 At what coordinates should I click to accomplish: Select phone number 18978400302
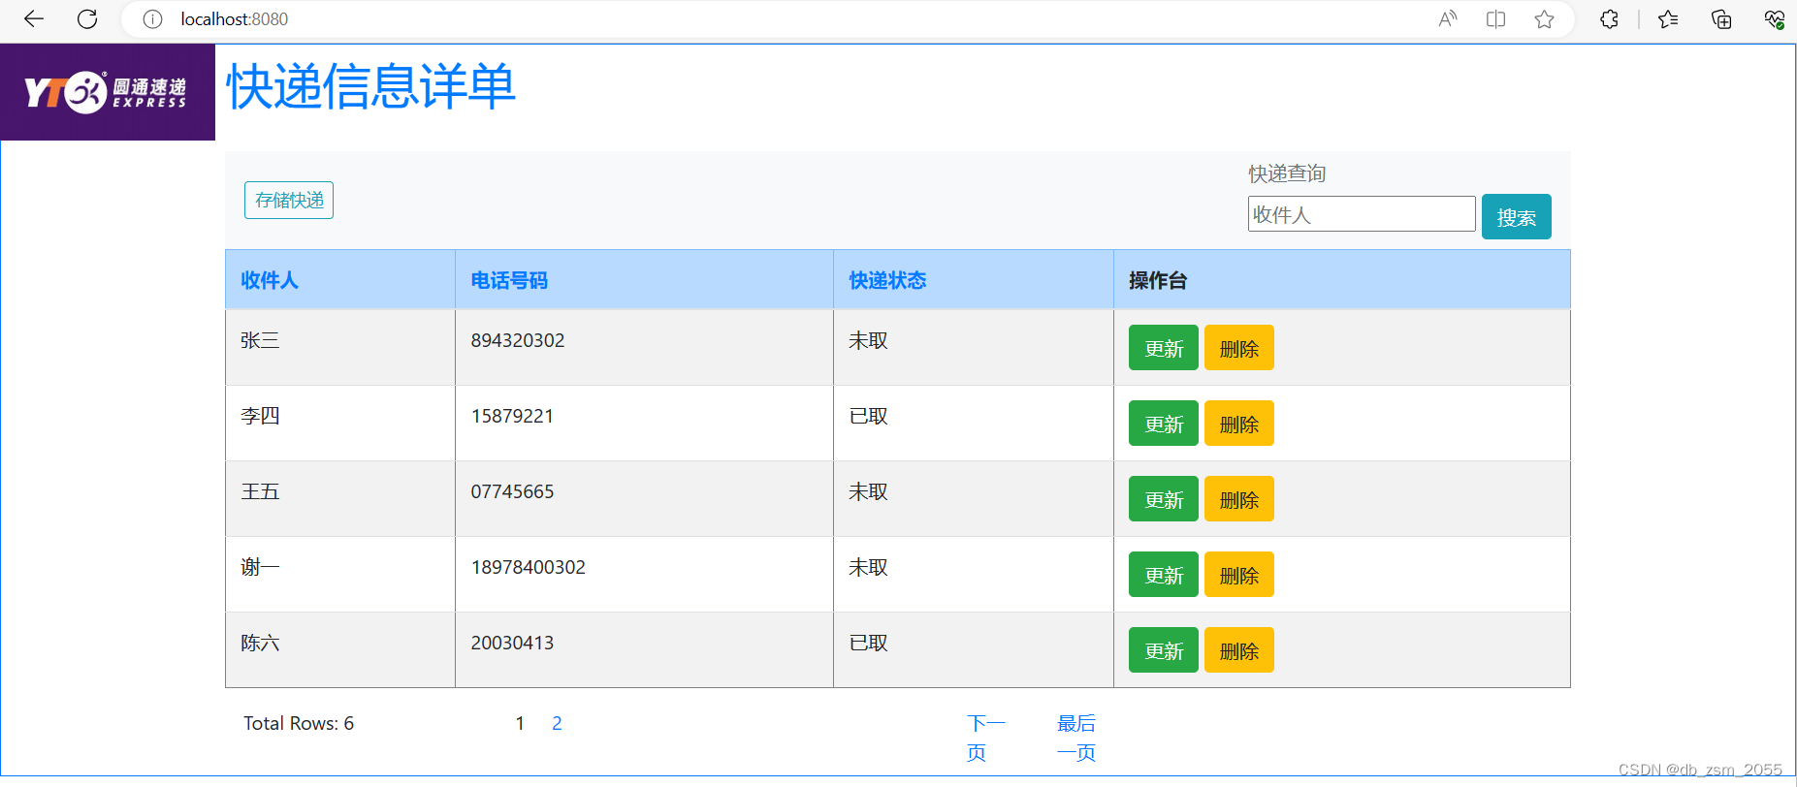(529, 567)
